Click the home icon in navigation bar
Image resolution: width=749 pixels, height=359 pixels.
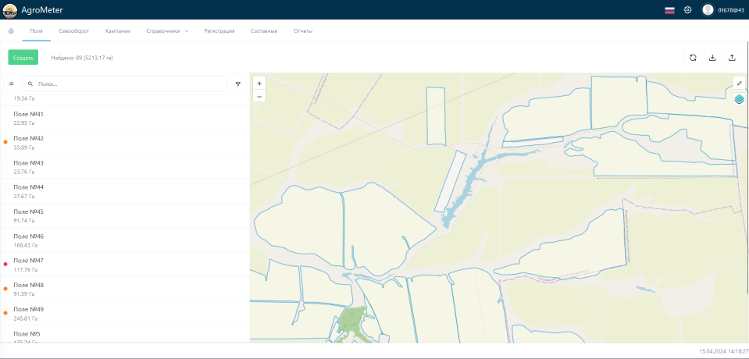(x=11, y=30)
